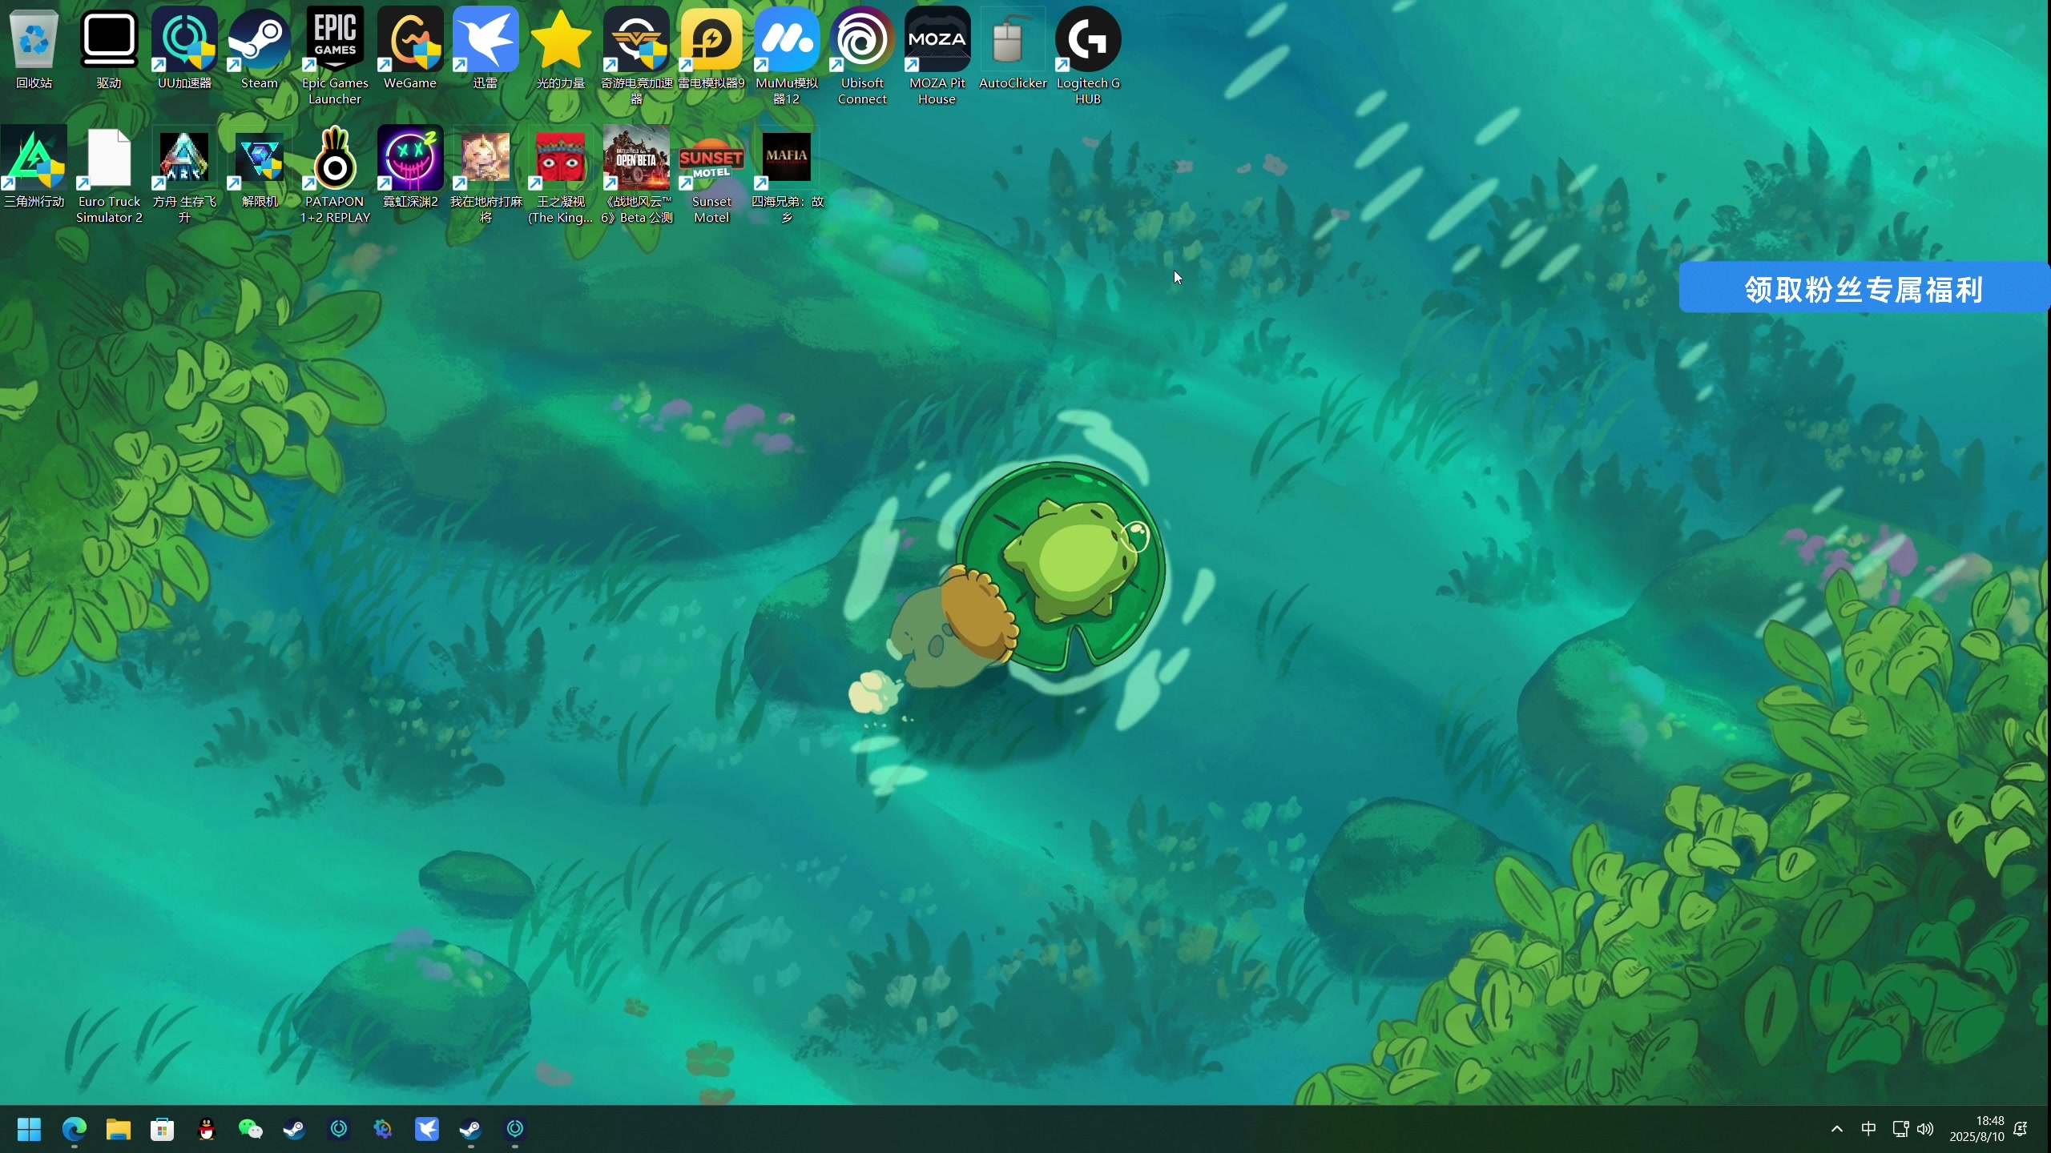Open File Explorer from the taskbar

(119, 1129)
